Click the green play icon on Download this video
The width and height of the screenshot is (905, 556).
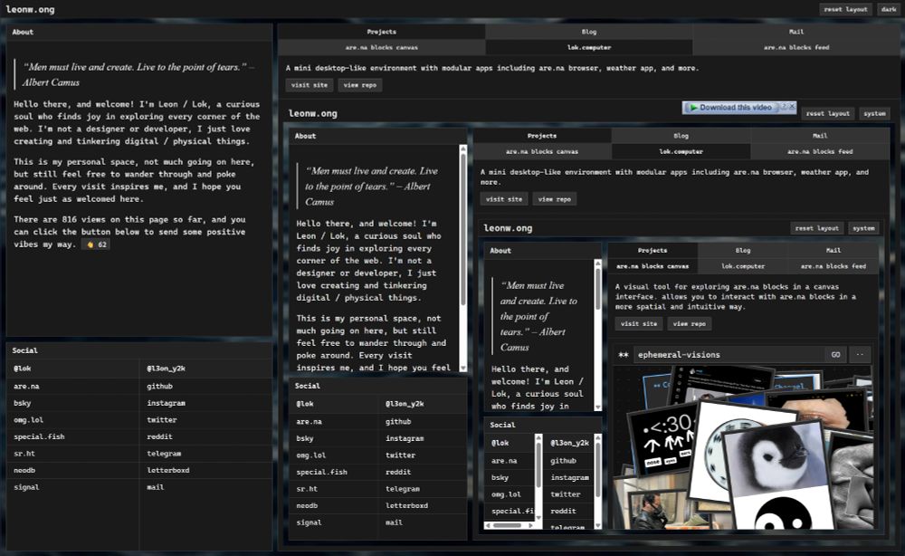(x=694, y=108)
